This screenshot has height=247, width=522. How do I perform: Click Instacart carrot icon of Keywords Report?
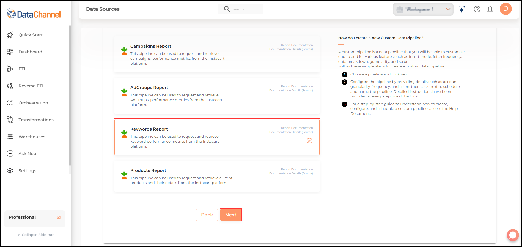coord(124,134)
